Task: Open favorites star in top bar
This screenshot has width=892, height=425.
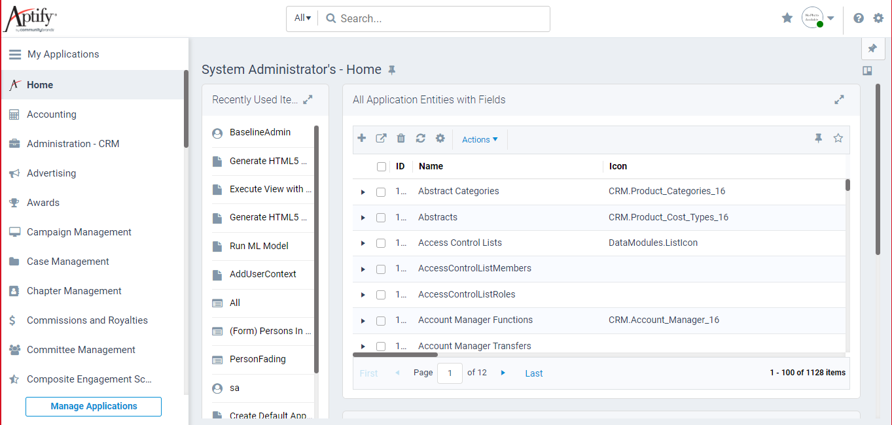Action: (787, 18)
